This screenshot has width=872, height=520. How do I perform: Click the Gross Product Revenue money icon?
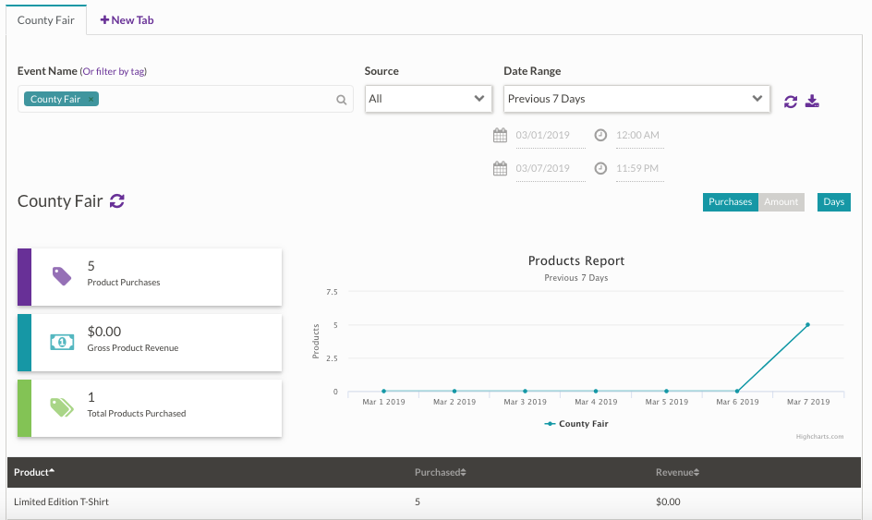[x=62, y=342]
